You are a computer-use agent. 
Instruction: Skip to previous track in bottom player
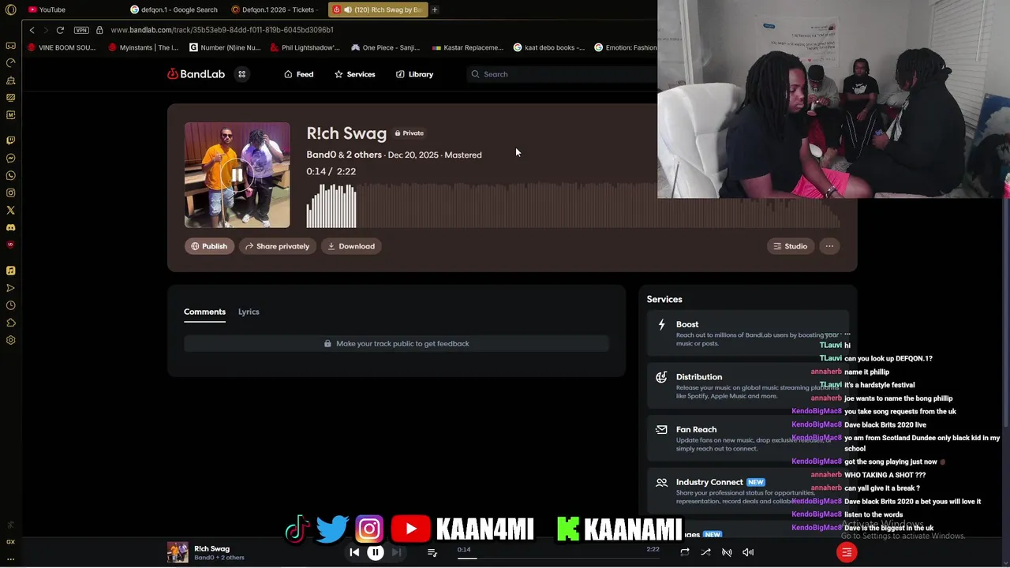point(354,552)
